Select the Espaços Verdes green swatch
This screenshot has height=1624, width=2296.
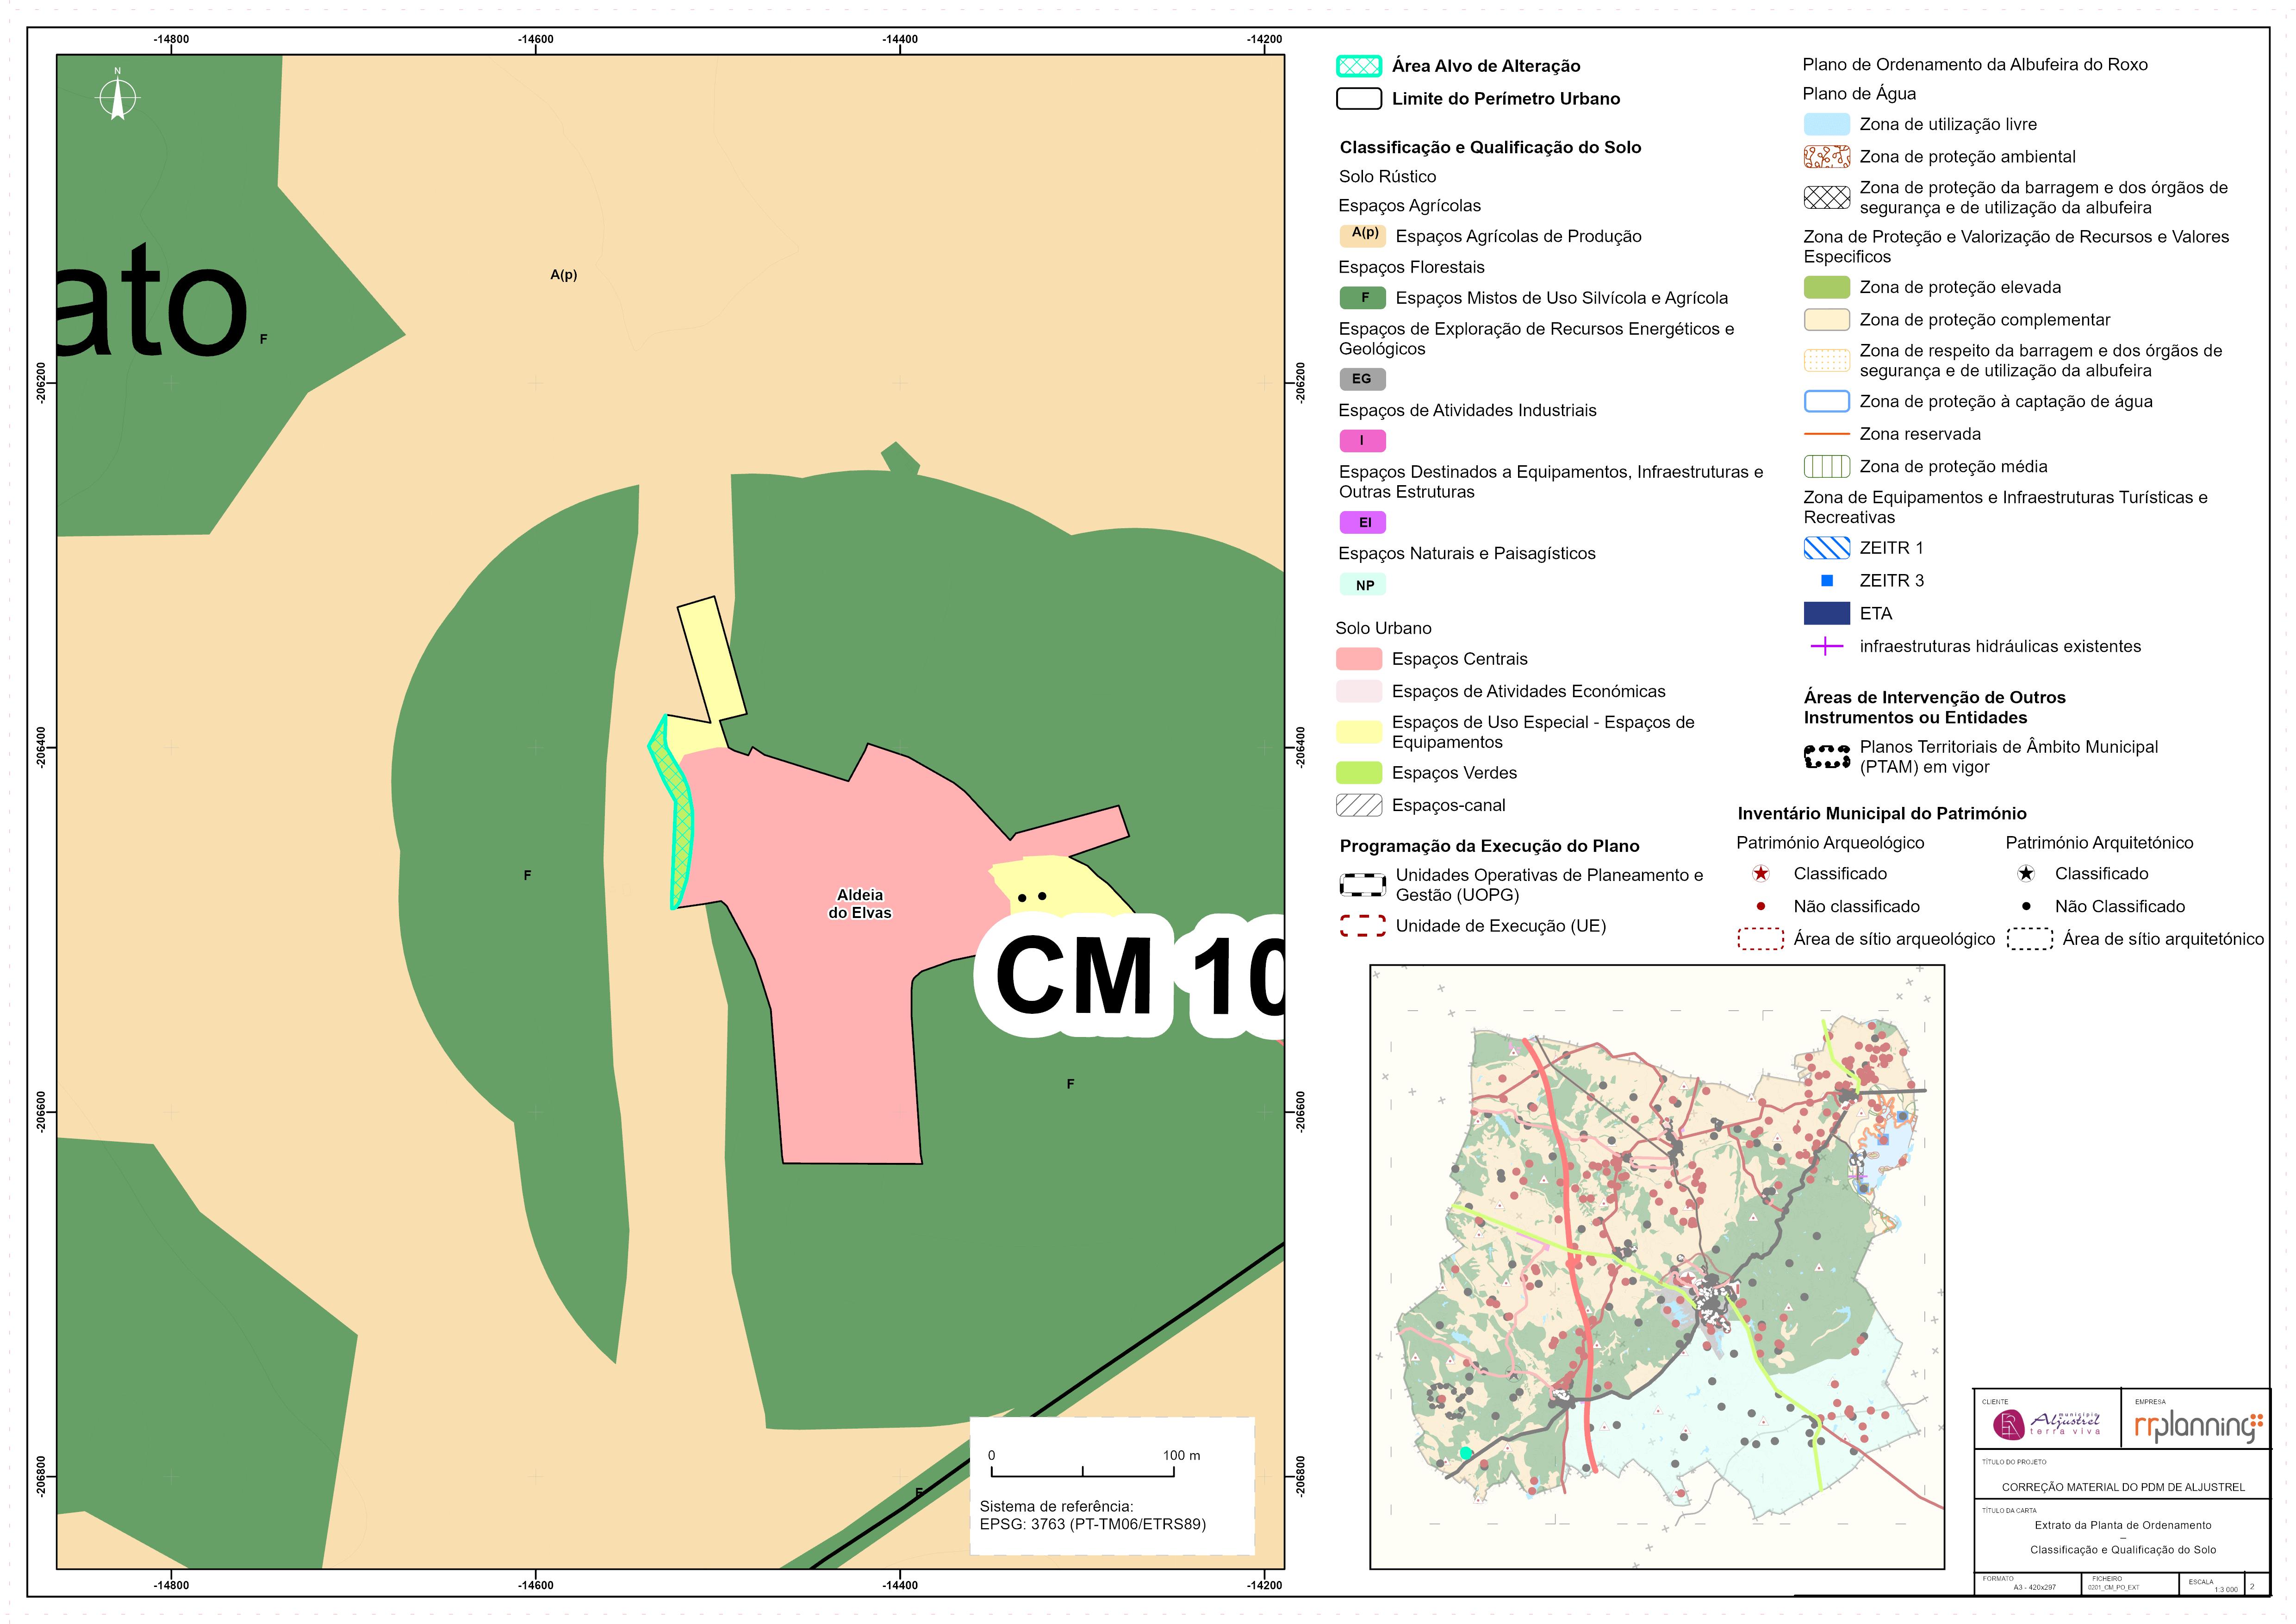pyautogui.click(x=1358, y=773)
